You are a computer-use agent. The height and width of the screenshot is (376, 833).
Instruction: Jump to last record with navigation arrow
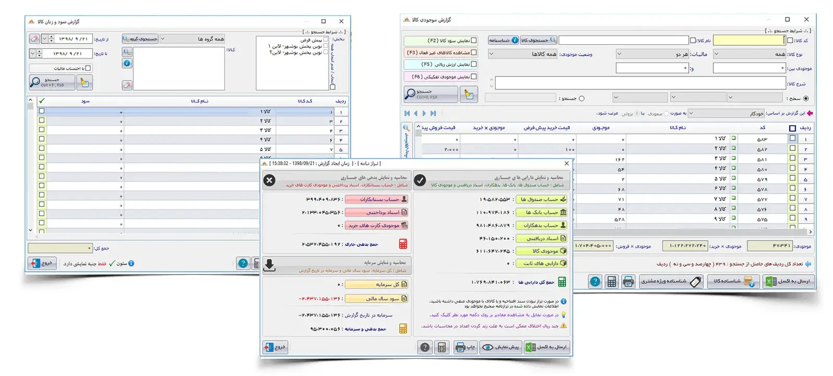tap(433, 113)
